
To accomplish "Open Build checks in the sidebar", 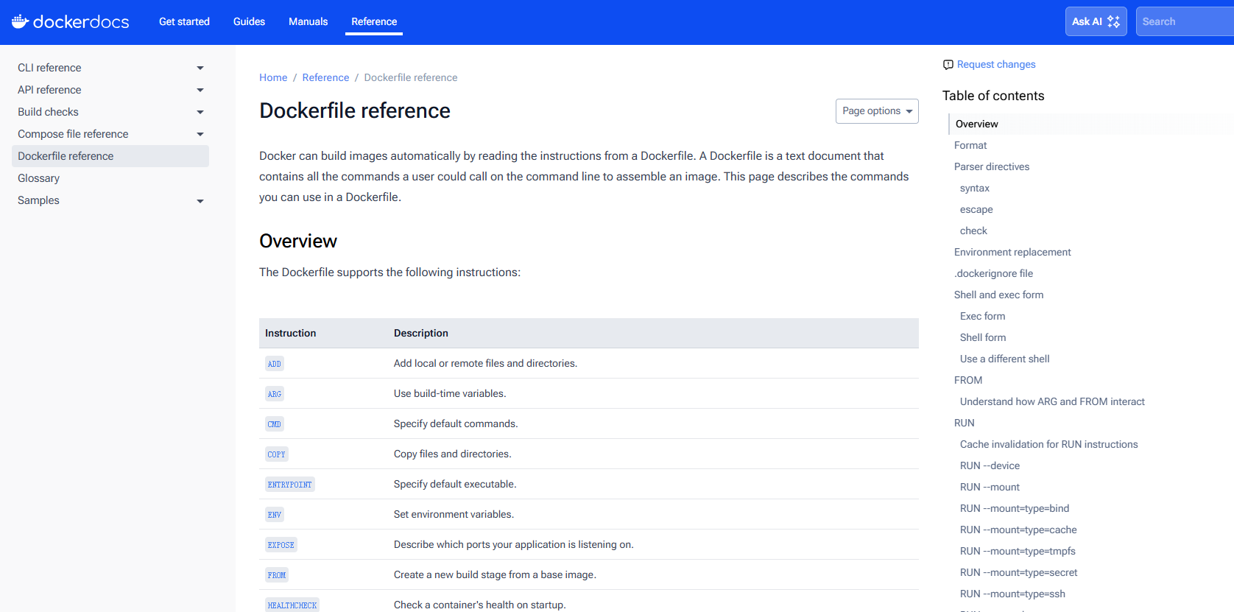I will coord(48,112).
